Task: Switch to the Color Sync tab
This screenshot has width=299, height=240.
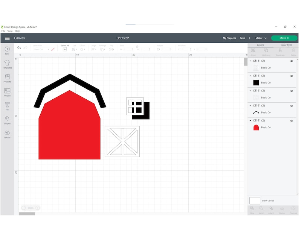Action: [286, 45]
